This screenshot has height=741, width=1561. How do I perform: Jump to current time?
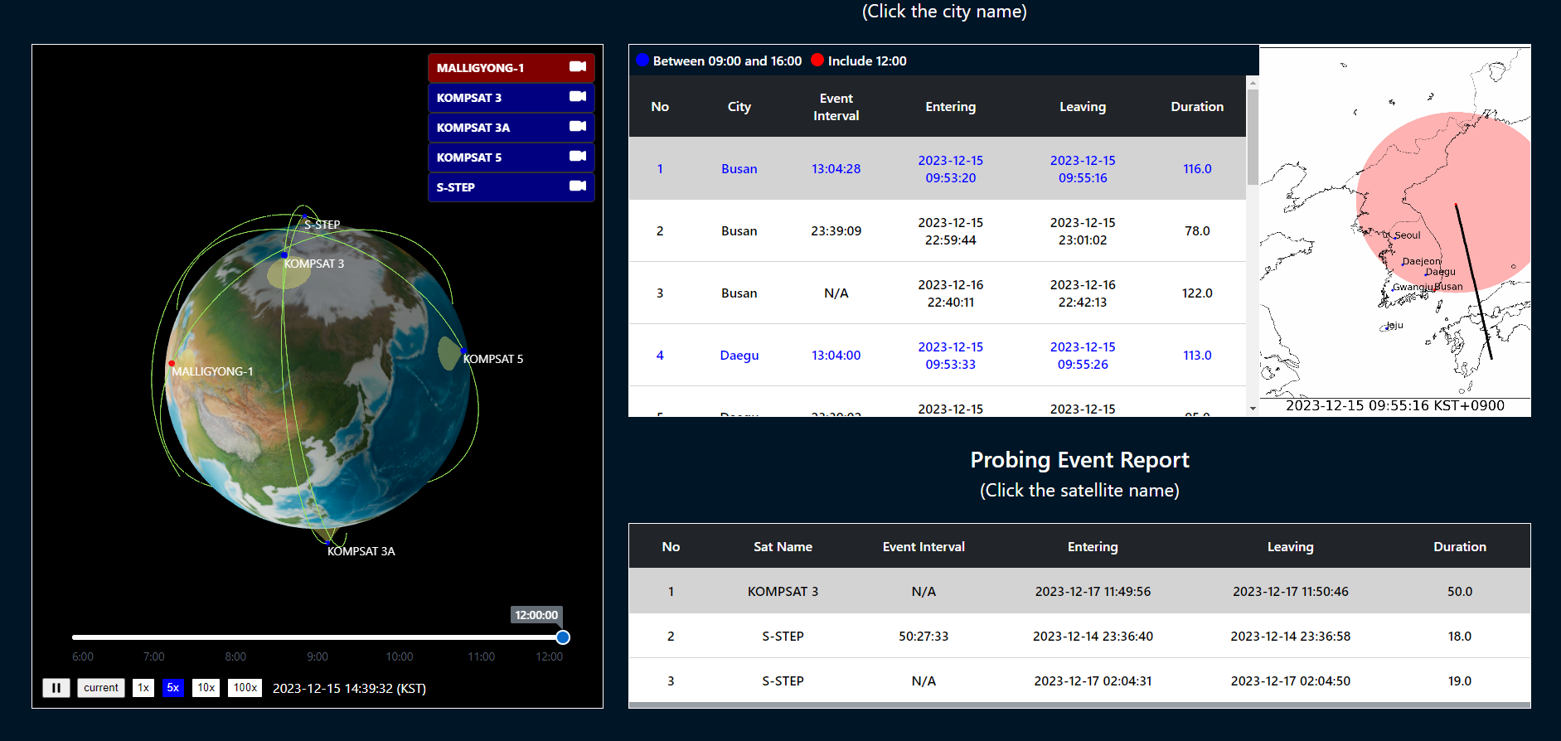coord(101,688)
